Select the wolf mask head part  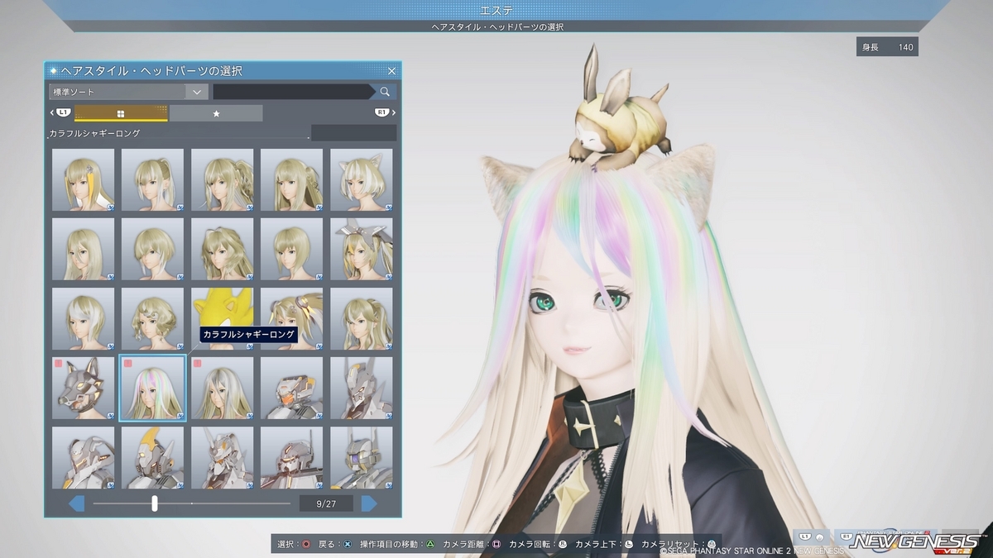point(83,388)
